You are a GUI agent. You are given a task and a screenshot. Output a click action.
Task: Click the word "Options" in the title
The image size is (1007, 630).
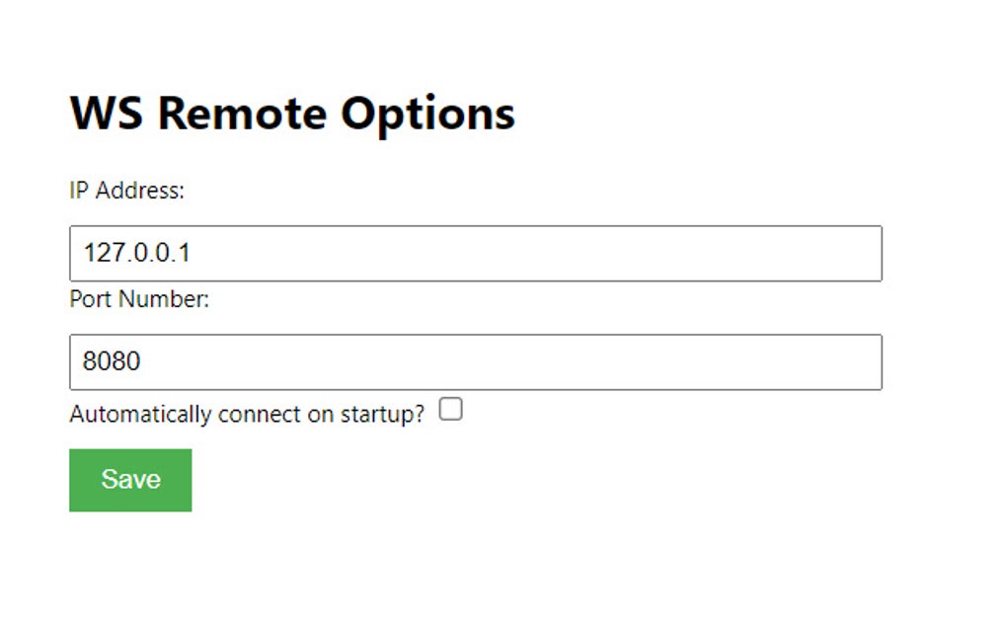(x=427, y=113)
